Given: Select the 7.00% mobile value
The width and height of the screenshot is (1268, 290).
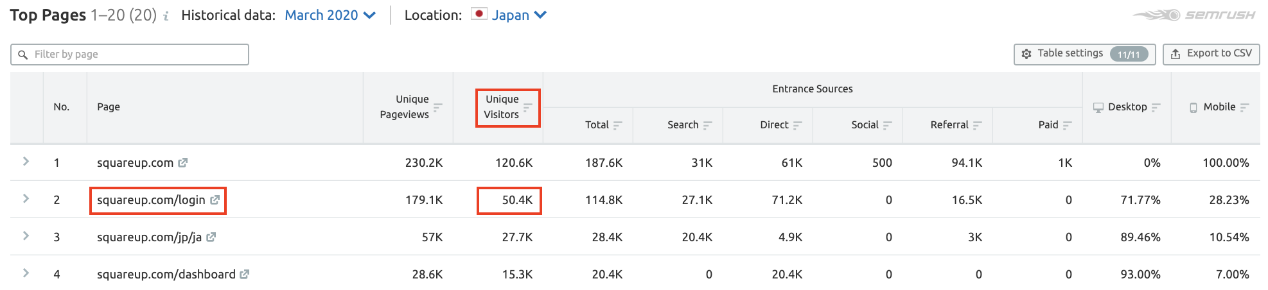Looking at the screenshot, I should (x=1232, y=275).
